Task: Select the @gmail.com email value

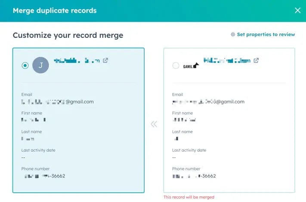Action: pos(58,102)
